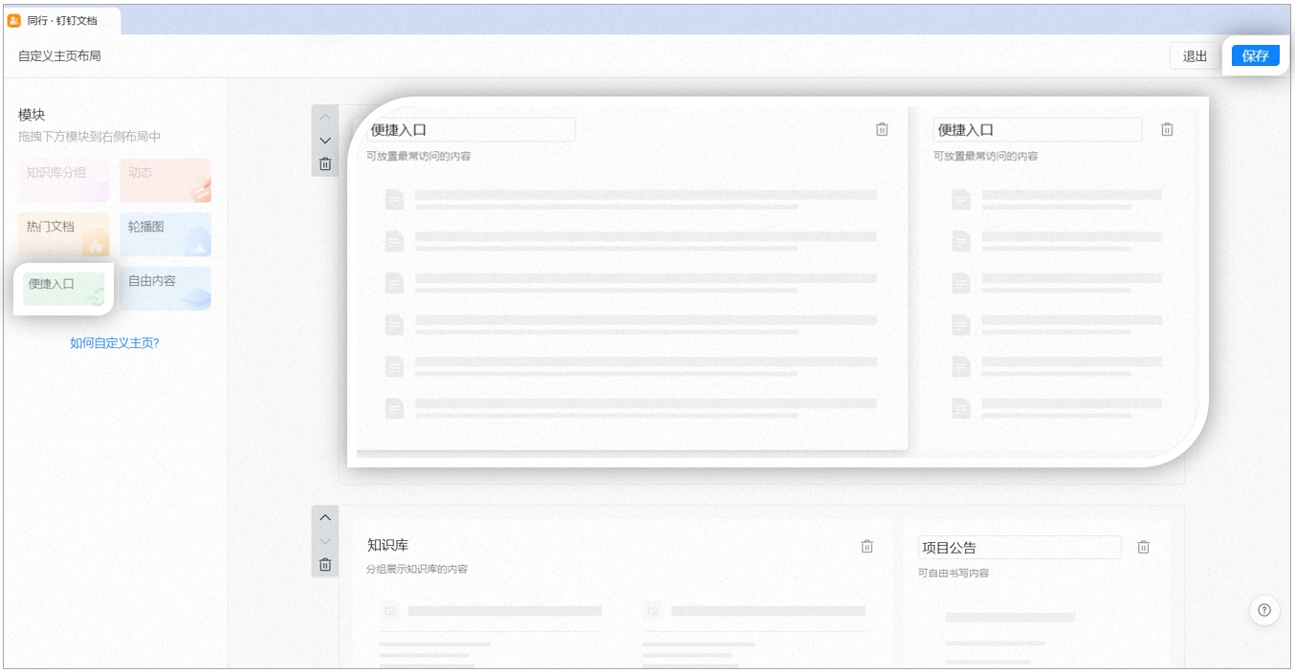Image resolution: width=1295 pixels, height=672 pixels.
Task: Select the 热门文档 module tile
Action: pos(63,234)
